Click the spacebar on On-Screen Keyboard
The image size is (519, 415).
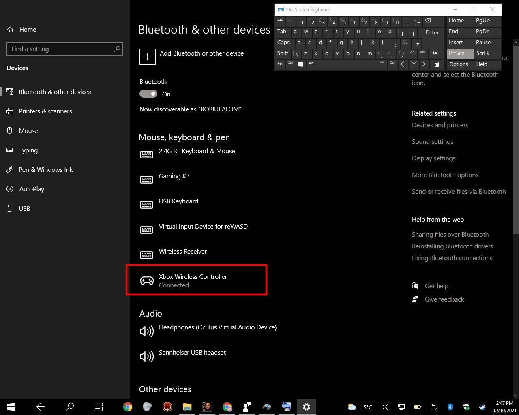click(347, 64)
